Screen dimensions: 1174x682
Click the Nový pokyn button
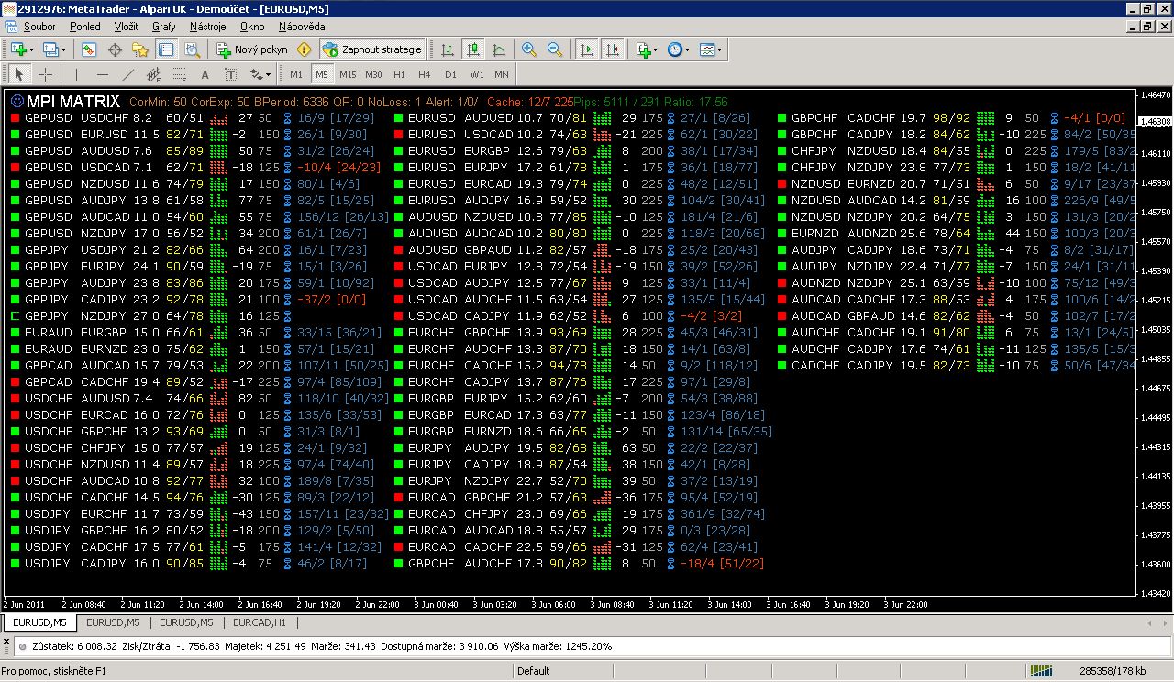252,49
